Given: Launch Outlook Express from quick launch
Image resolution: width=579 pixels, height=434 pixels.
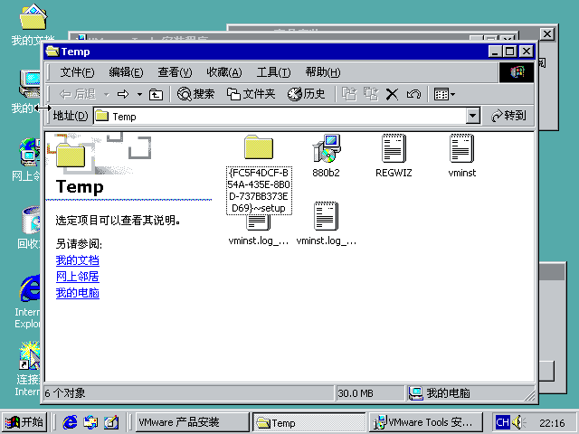Looking at the screenshot, I should pos(90,422).
